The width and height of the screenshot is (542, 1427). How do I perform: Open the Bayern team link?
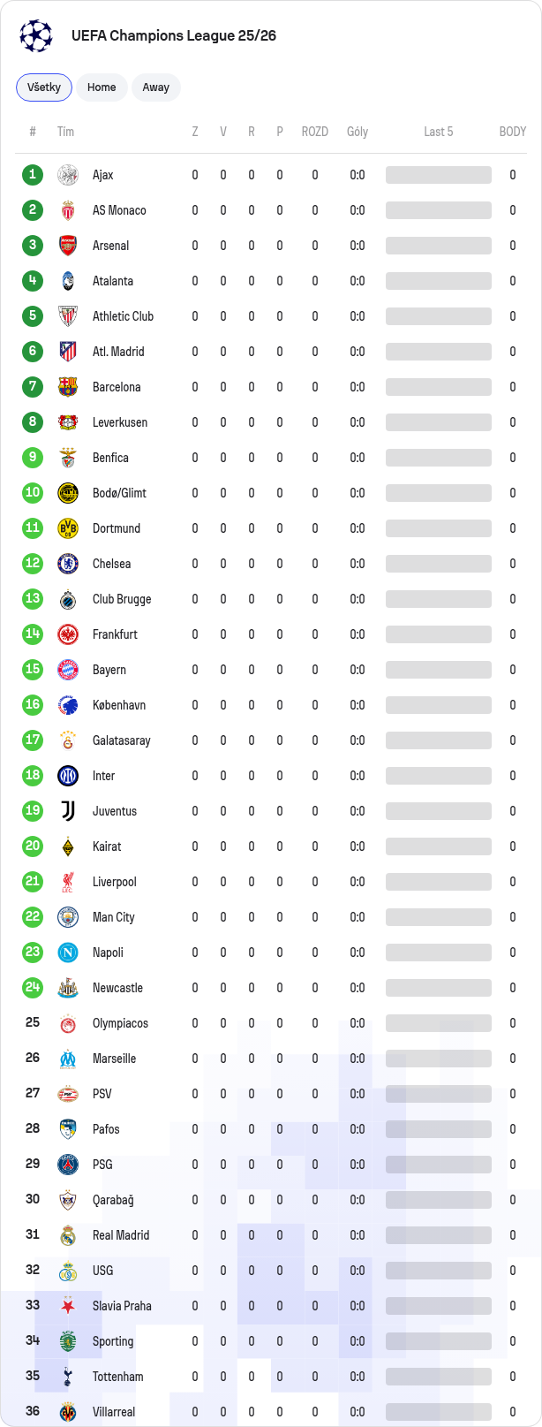click(x=109, y=670)
